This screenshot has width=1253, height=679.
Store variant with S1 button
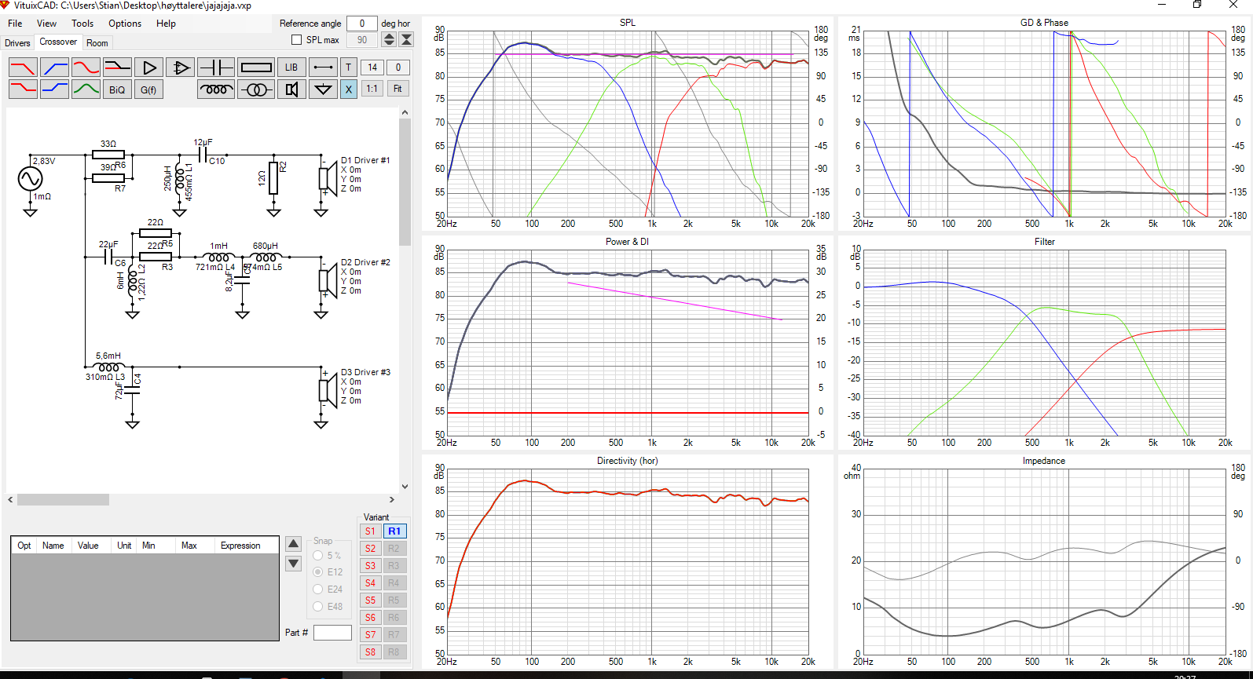click(371, 531)
